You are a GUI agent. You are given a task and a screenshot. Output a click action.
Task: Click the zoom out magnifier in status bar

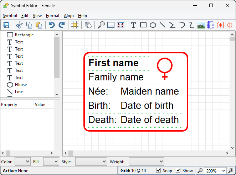200,170
